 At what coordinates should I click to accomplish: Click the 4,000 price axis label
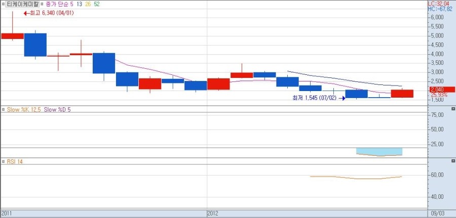pos(437,54)
